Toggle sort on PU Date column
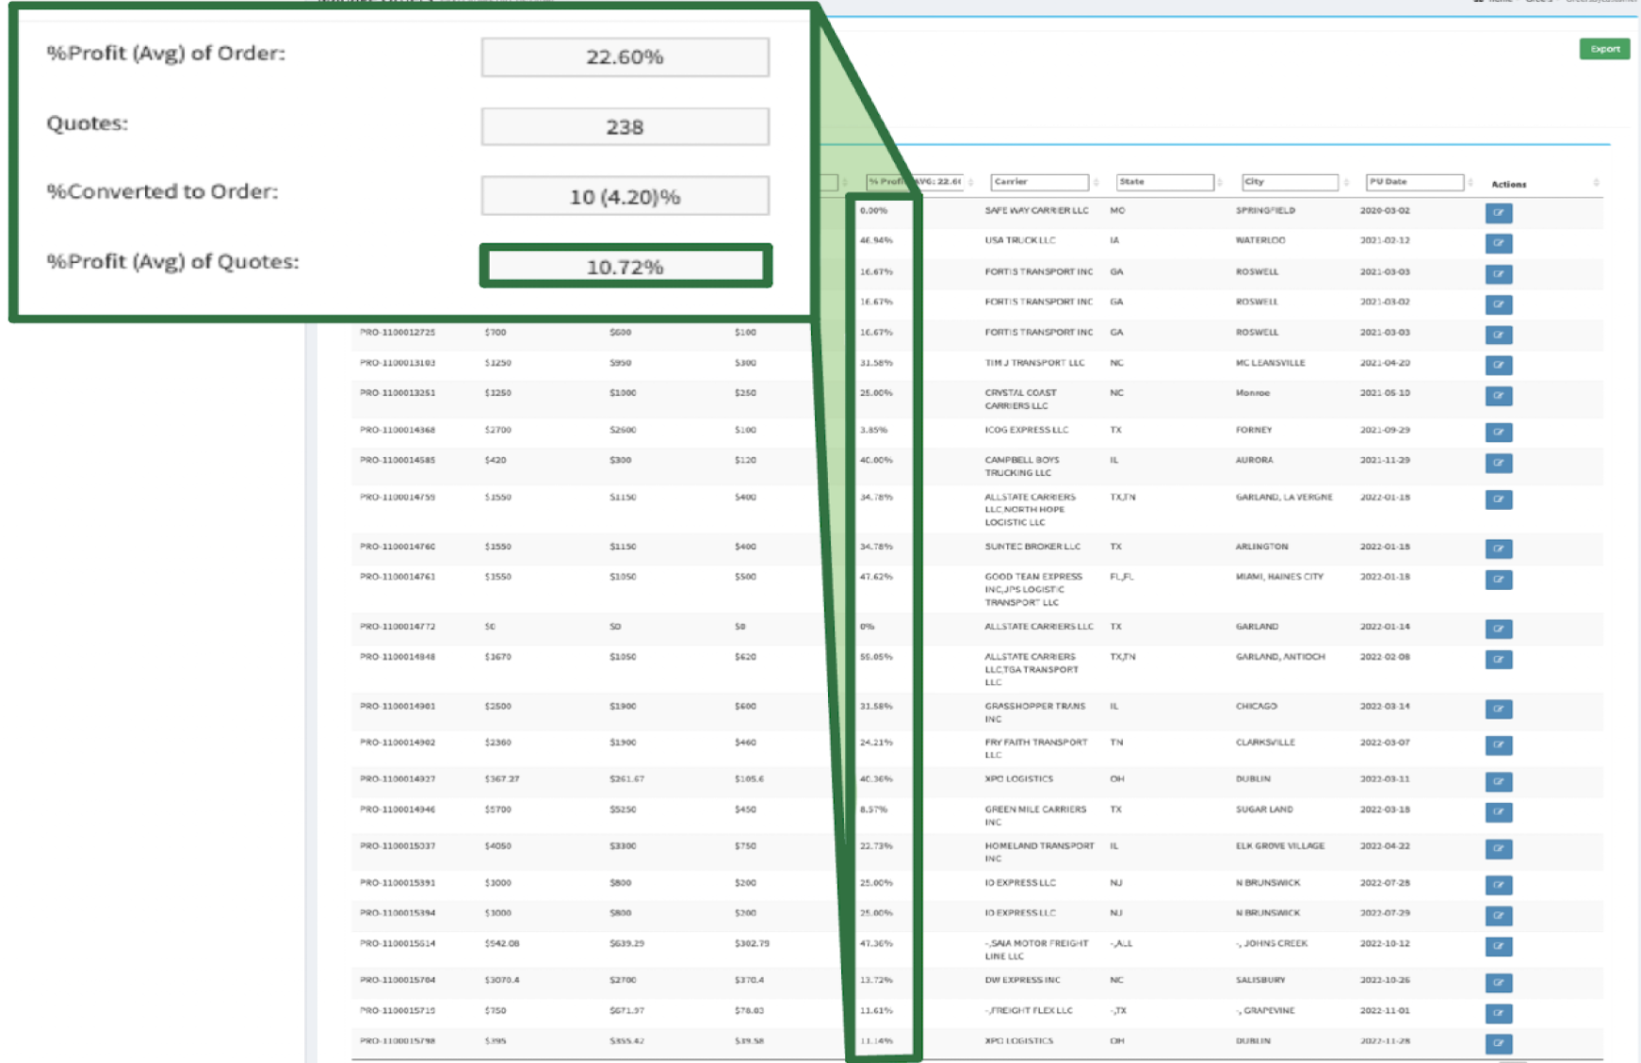Screen dimensions: 1641x1063 (x=1470, y=183)
